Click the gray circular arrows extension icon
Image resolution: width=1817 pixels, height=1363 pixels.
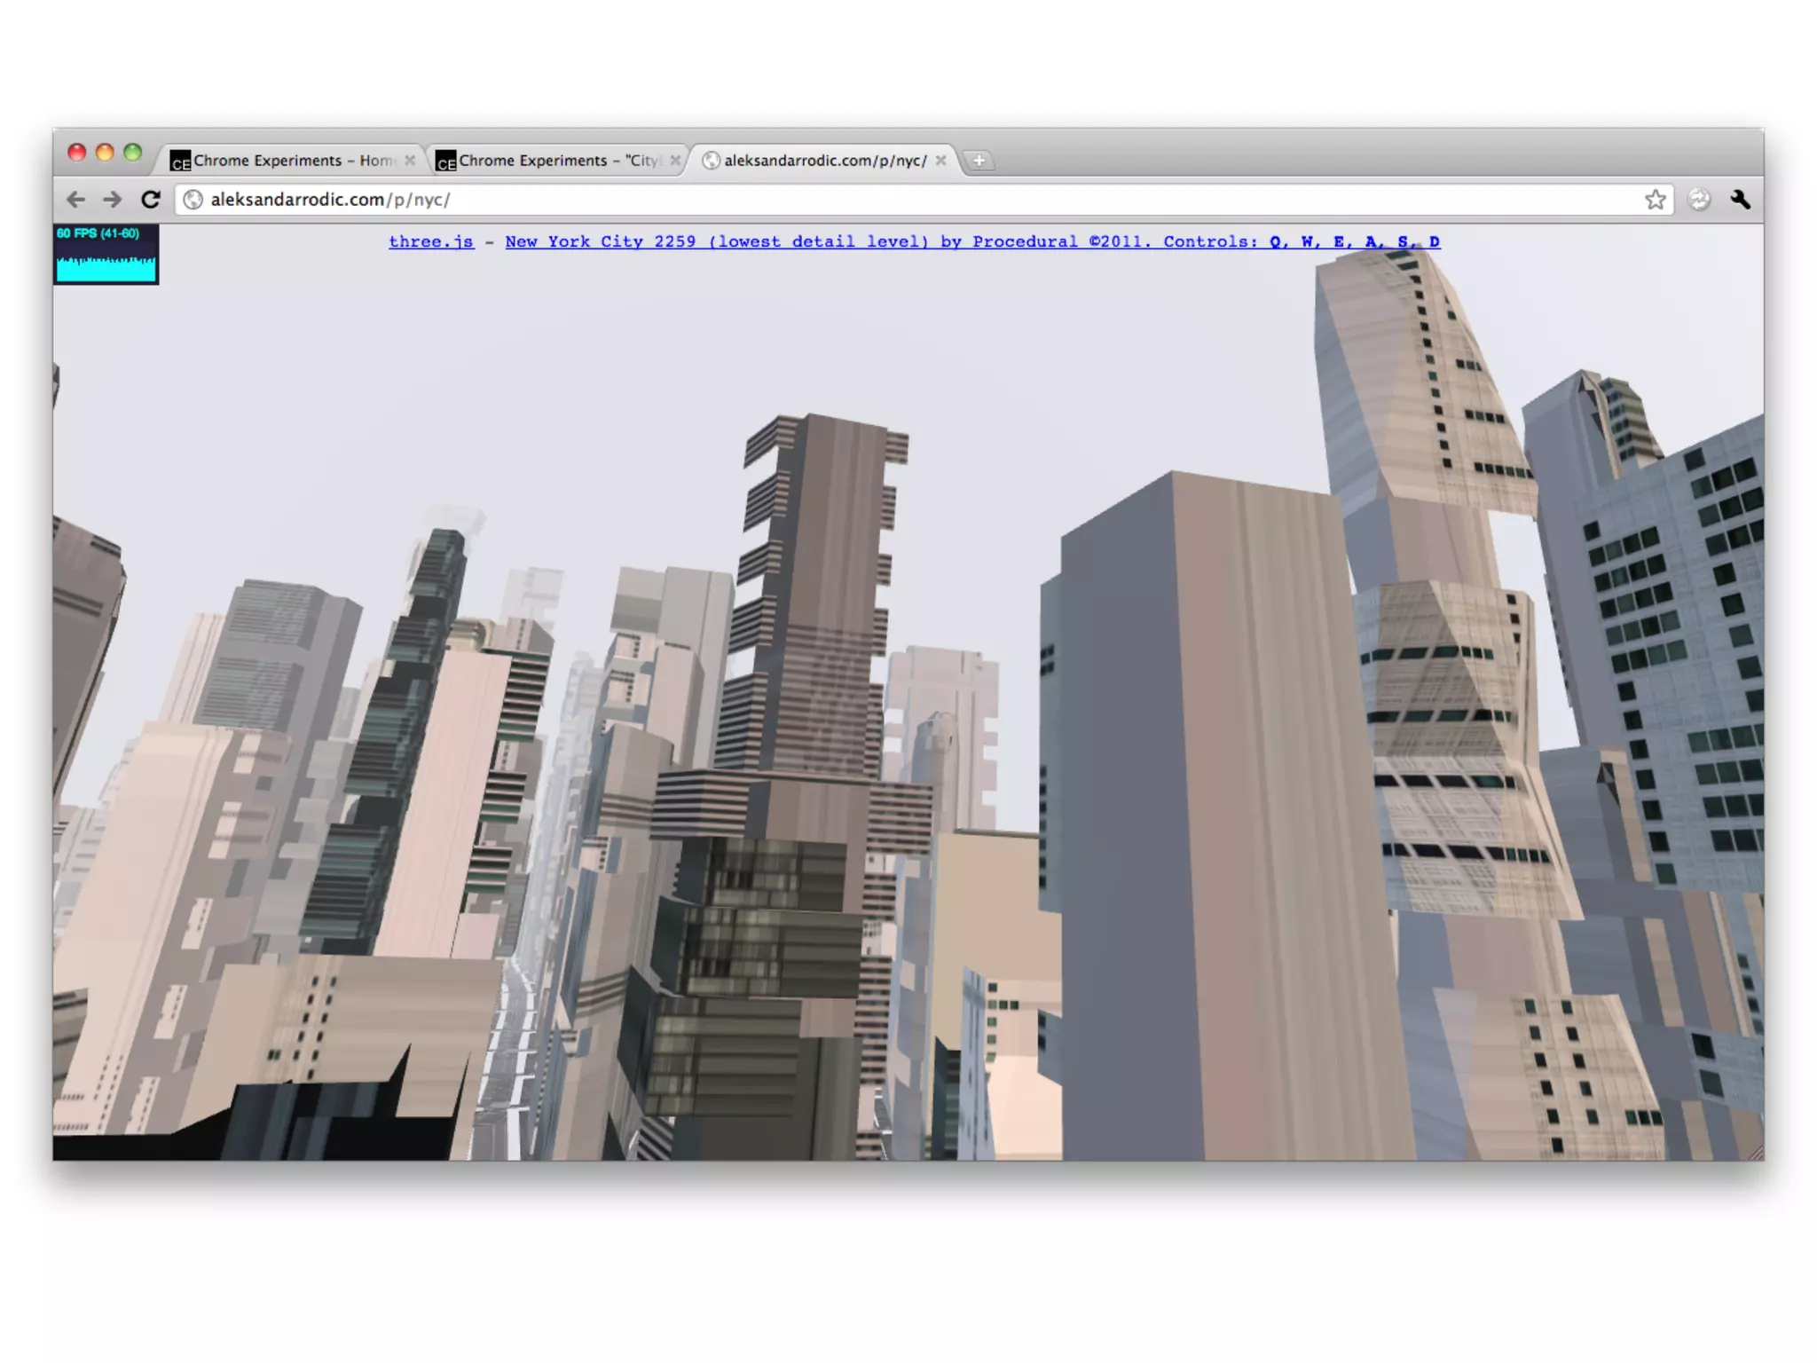[1698, 200]
